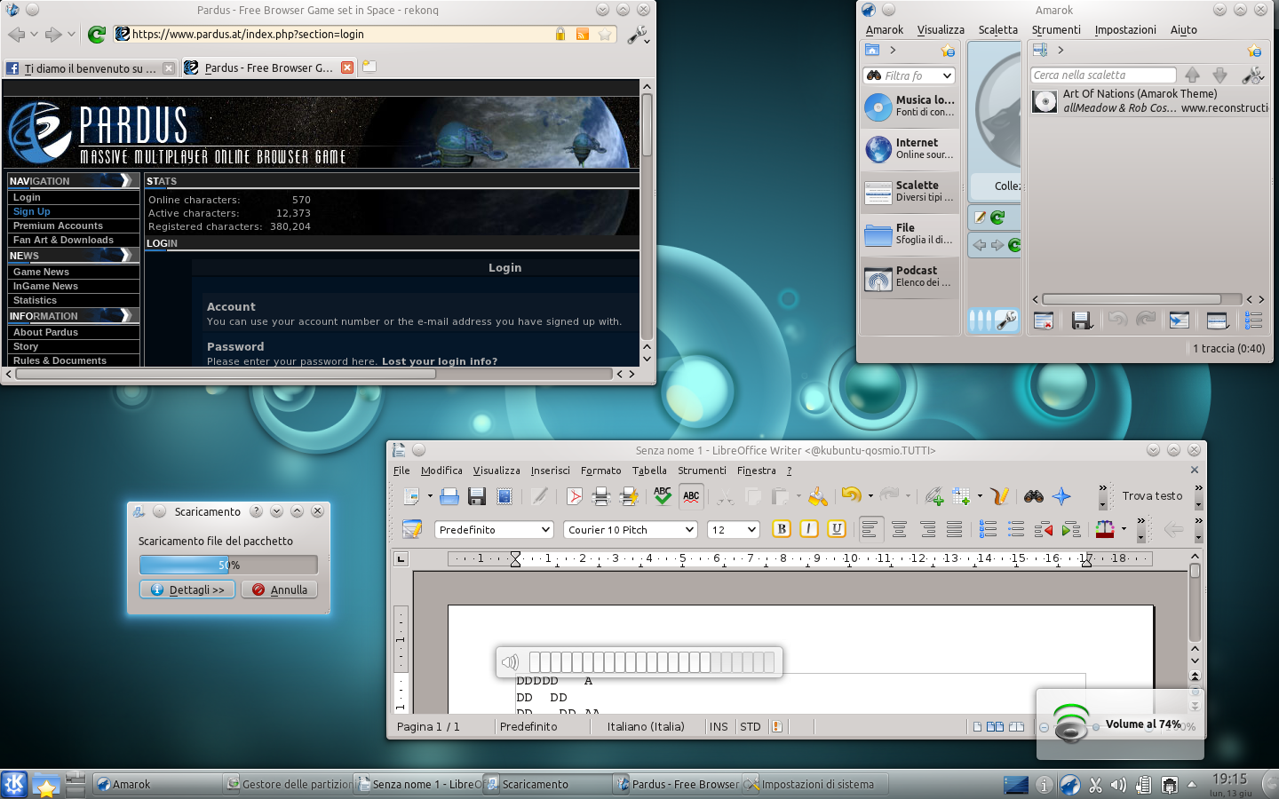The height and width of the screenshot is (799, 1279).
Task: Click the Increase Indent icon in Writer
Action: coord(1071,529)
